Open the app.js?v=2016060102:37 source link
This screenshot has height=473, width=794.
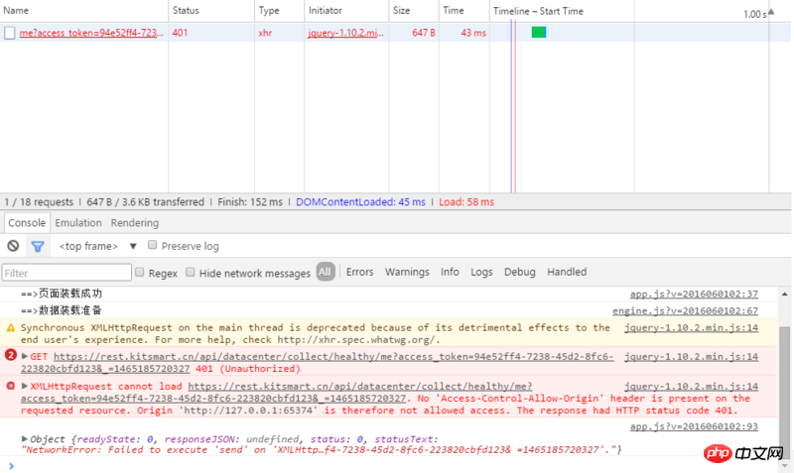[694, 295]
